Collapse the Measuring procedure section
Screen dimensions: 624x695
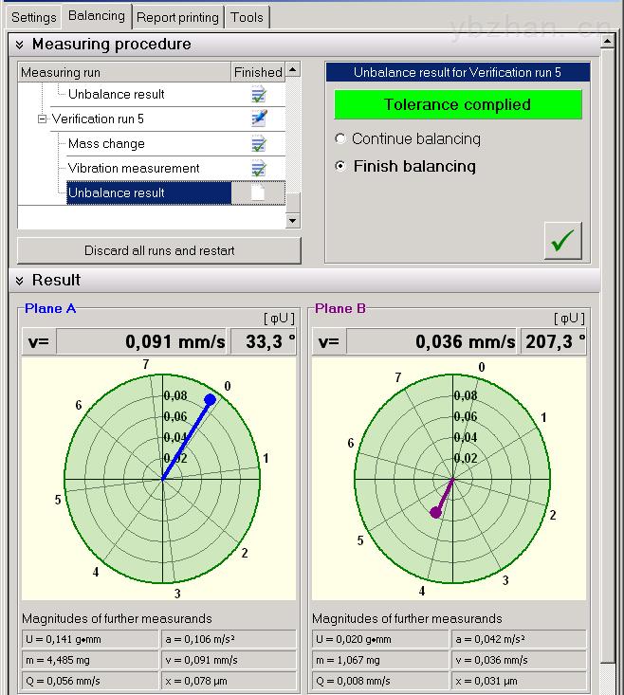coord(20,45)
